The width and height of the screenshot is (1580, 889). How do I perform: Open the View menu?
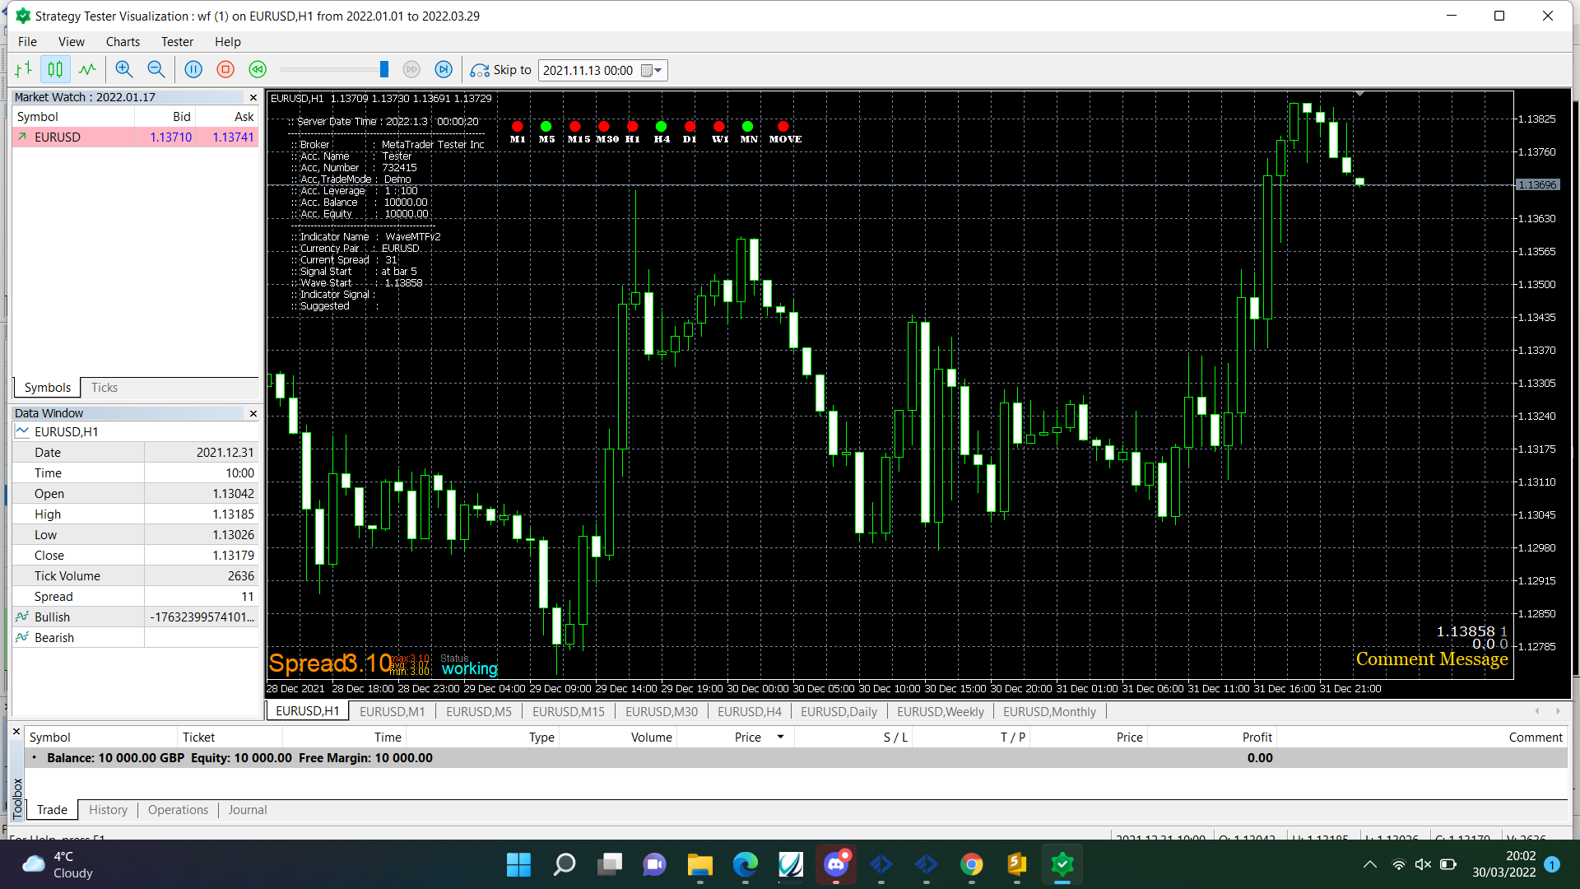pos(72,41)
